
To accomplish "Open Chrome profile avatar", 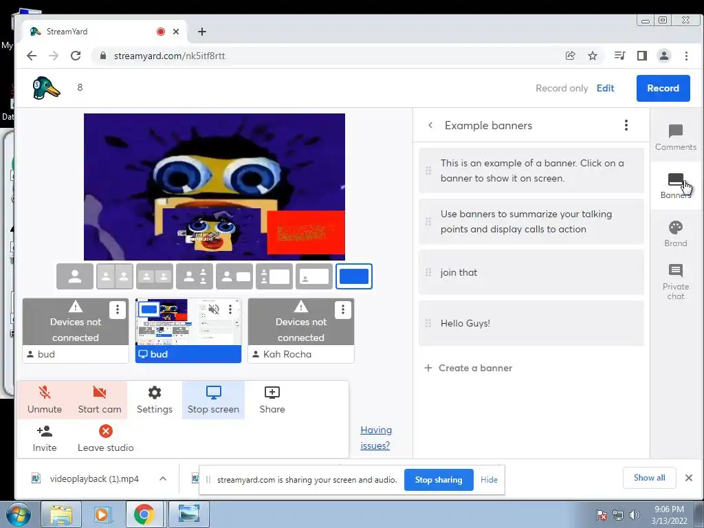I will 663,56.
